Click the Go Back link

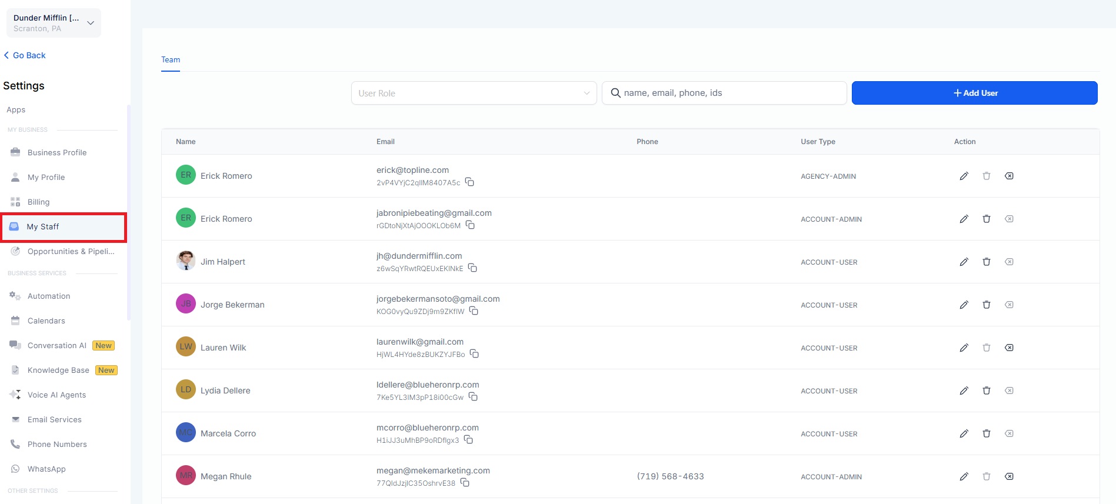[25, 55]
